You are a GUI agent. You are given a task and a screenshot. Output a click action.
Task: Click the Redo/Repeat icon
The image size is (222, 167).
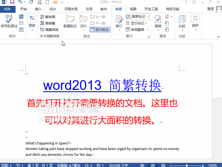[x=31, y=2]
